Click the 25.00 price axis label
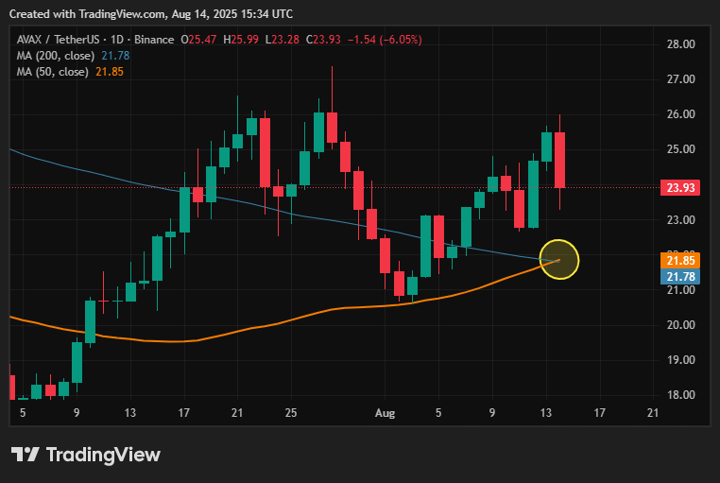This screenshot has height=483, width=720. 681,149
